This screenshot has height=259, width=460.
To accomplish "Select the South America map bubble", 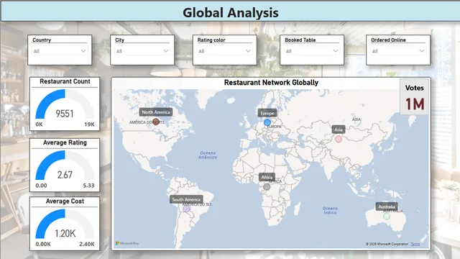I will [186, 209].
